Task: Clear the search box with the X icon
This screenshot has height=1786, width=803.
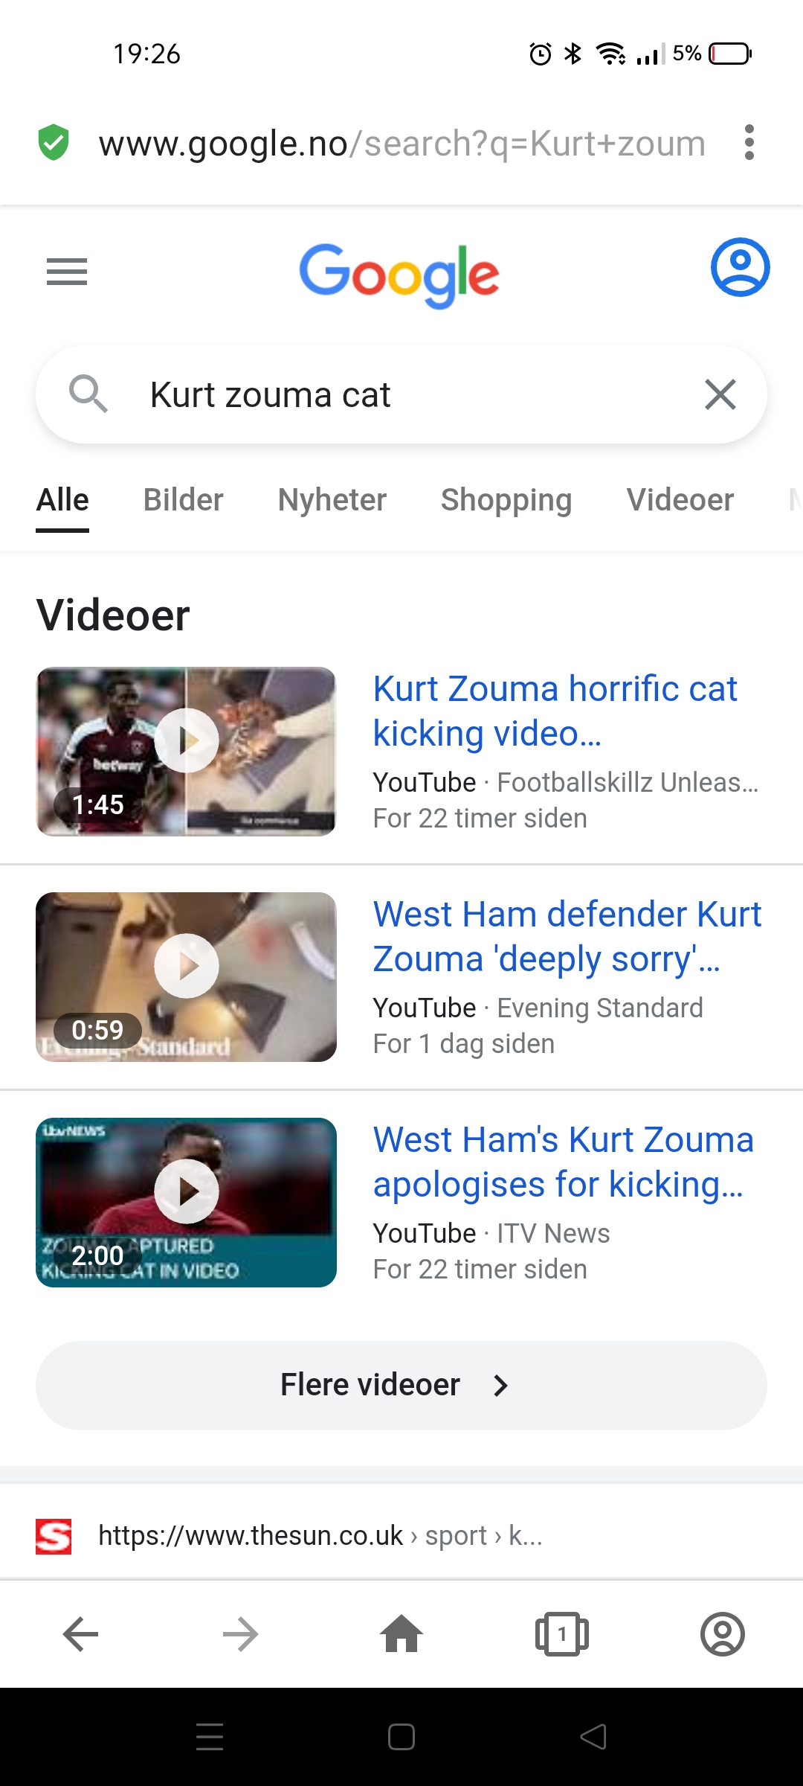Action: [720, 394]
